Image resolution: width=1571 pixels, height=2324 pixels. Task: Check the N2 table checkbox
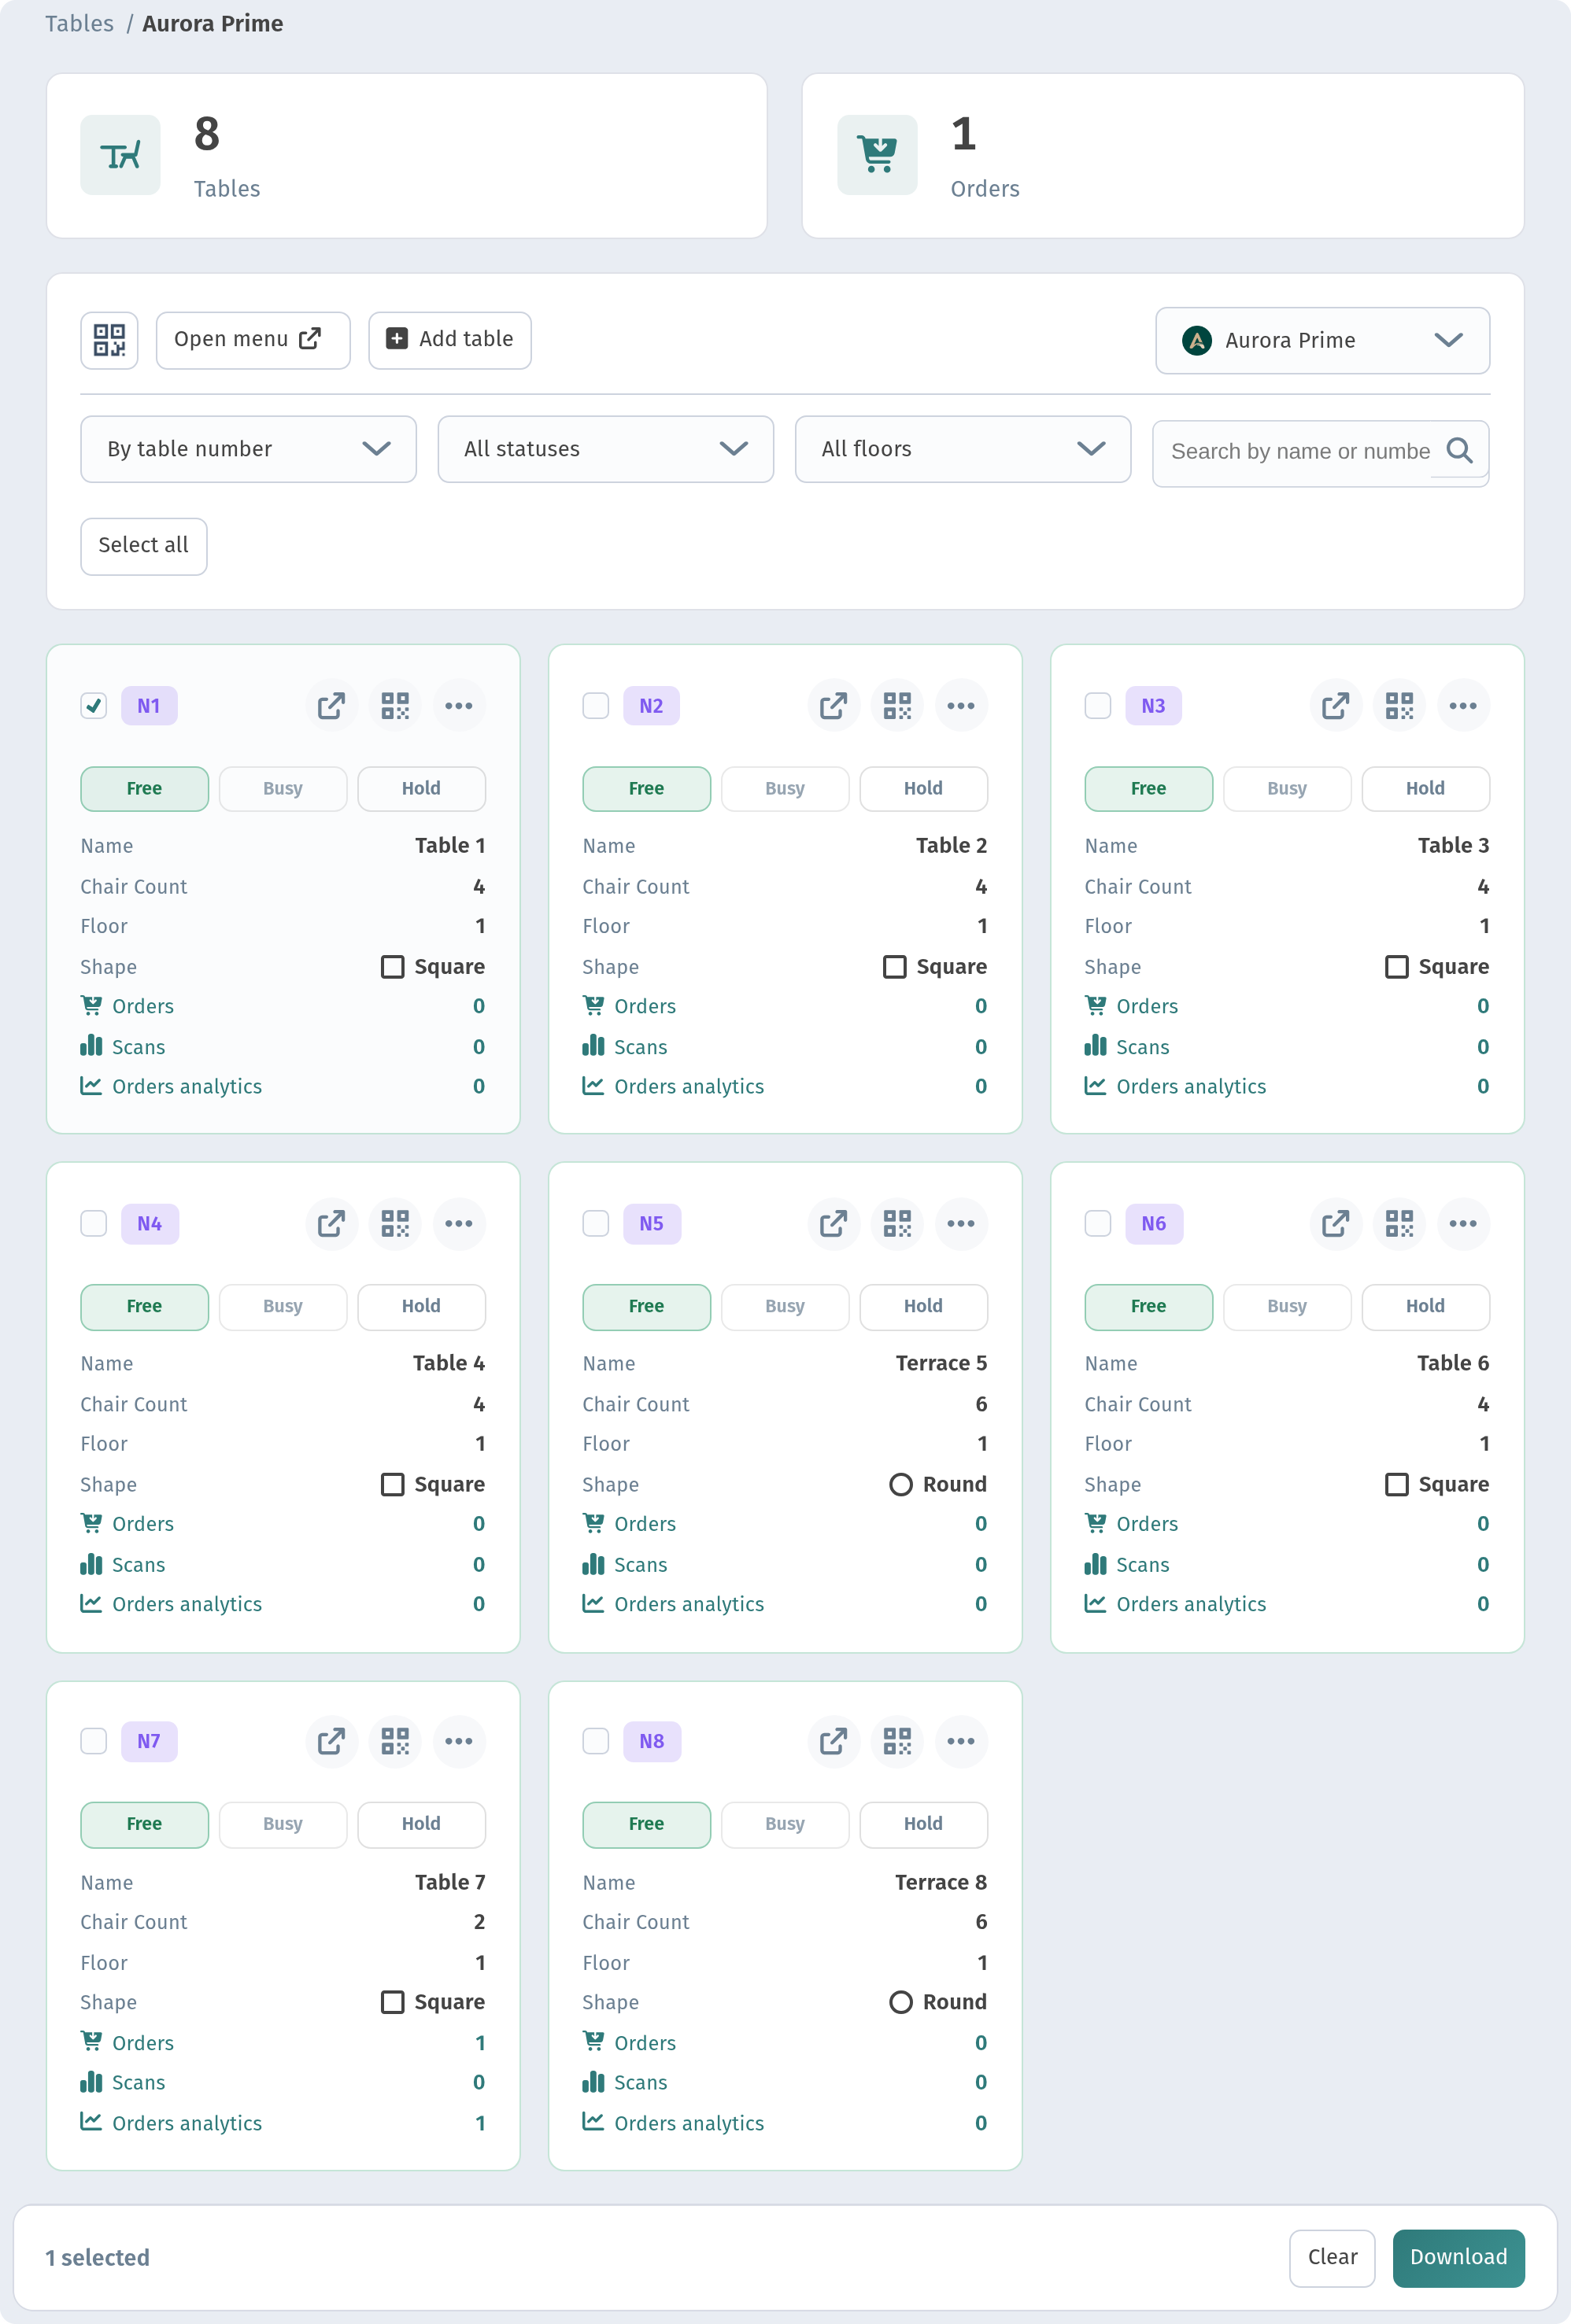pyautogui.click(x=597, y=706)
